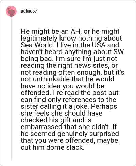The width and height of the screenshot is (136, 166).
Task: Click the words 'He might be an AH'
Action: pyautogui.click(x=51, y=31)
